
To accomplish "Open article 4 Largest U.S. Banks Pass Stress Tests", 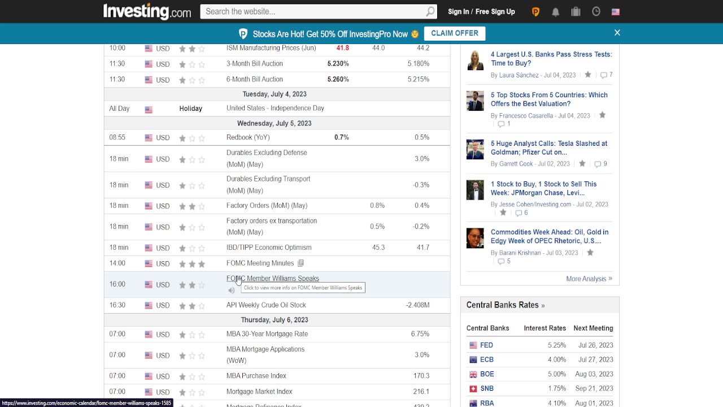I will point(551,59).
